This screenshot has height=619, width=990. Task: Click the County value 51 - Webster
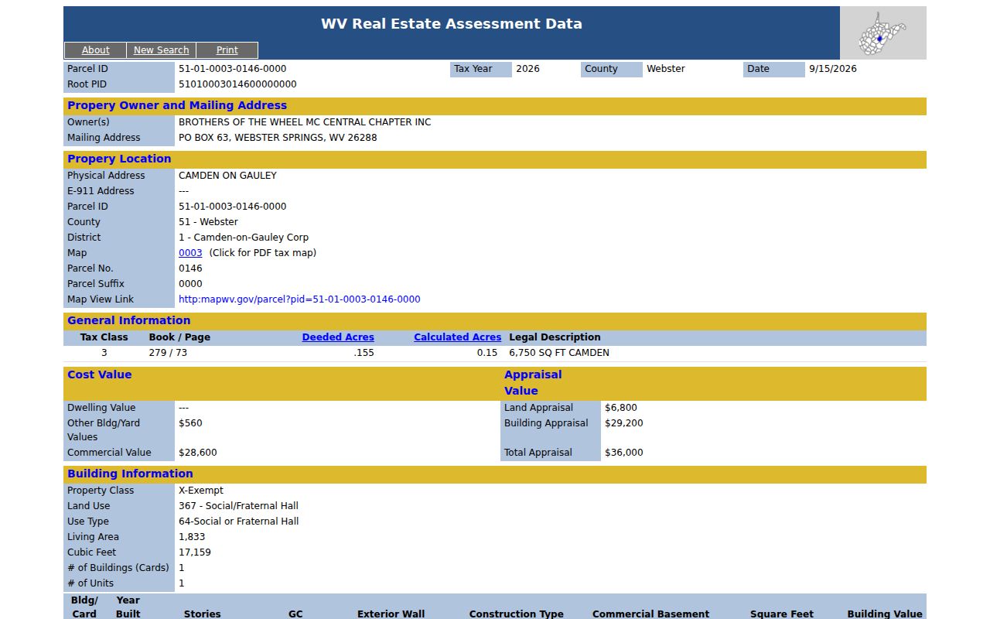click(208, 222)
